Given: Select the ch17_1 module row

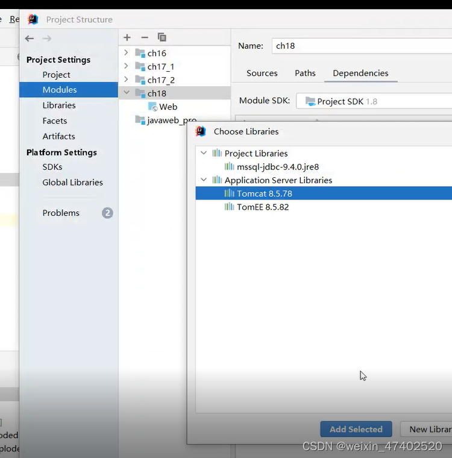Looking at the screenshot, I should [x=175, y=67].
